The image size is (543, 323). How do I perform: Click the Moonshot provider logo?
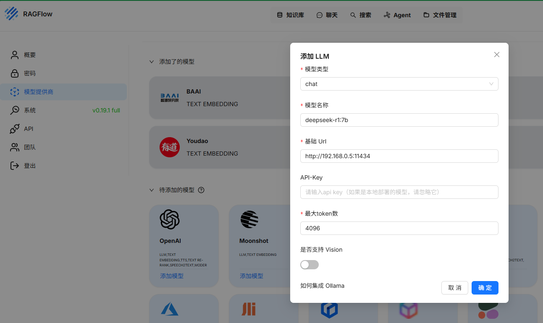tap(249, 219)
